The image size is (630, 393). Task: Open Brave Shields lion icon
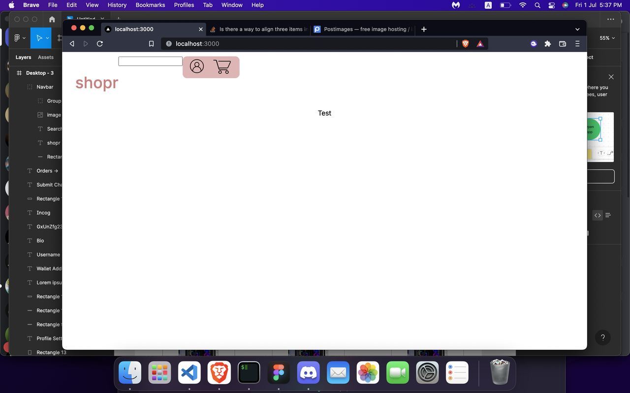466,44
